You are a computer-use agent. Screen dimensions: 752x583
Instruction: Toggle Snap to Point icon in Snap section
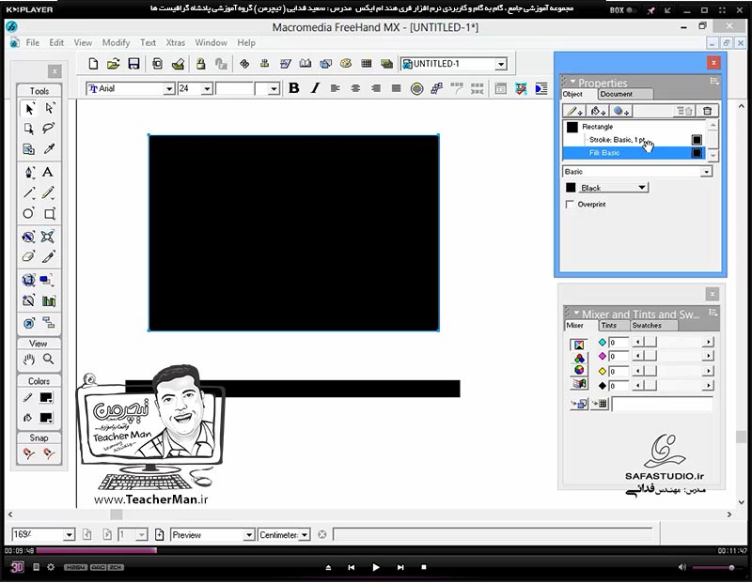pos(29,453)
